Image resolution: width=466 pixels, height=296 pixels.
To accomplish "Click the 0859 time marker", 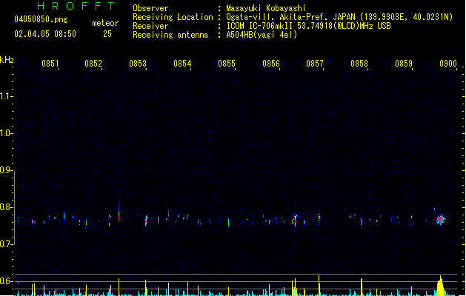I will (x=404, y=64).
